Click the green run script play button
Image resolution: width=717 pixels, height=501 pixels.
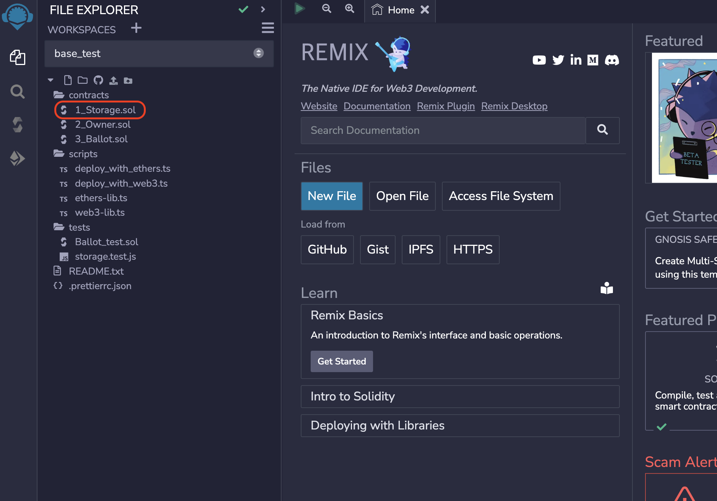[x=300, y=8]
